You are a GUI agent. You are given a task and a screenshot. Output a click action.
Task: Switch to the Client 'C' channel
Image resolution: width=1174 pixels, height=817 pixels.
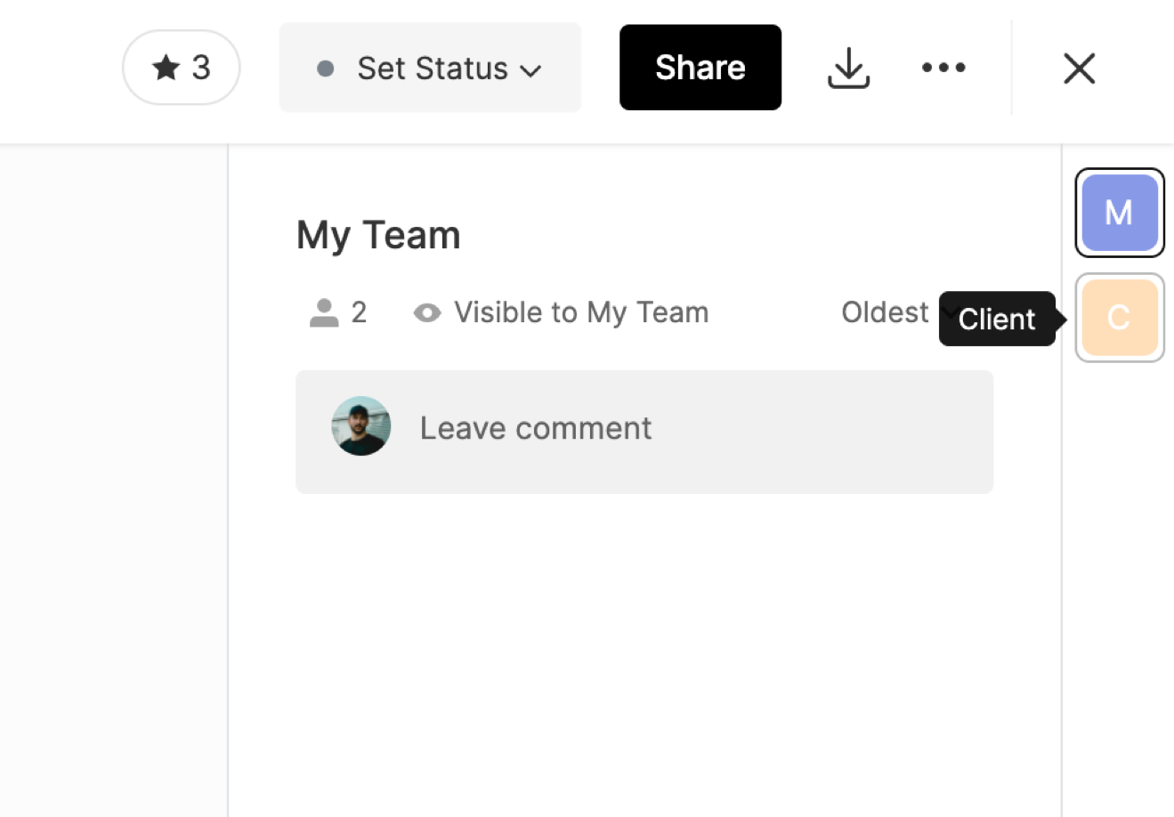(1119, 318)
